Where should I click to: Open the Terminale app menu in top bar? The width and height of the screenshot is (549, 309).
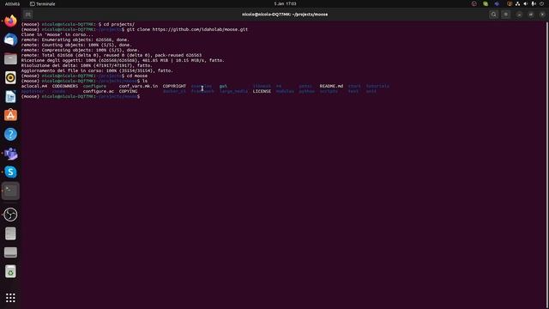[x=42, y=3]
